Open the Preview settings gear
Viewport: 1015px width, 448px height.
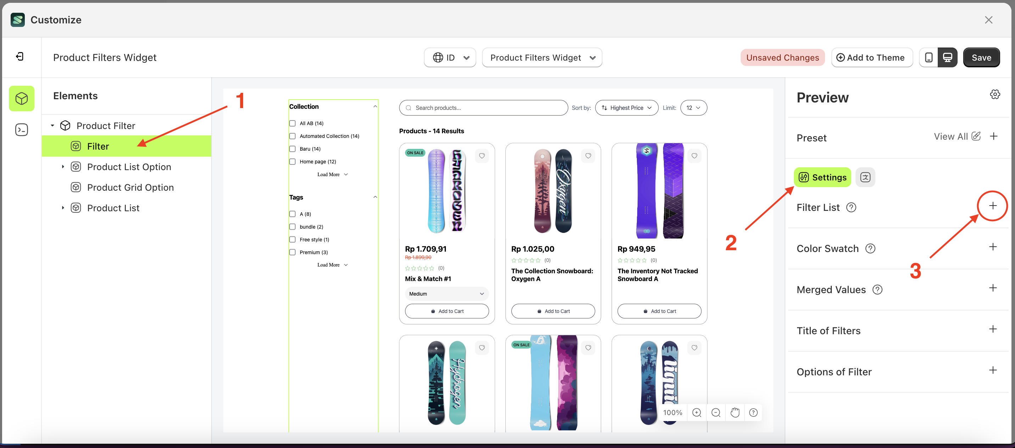[x=995, y=94]
